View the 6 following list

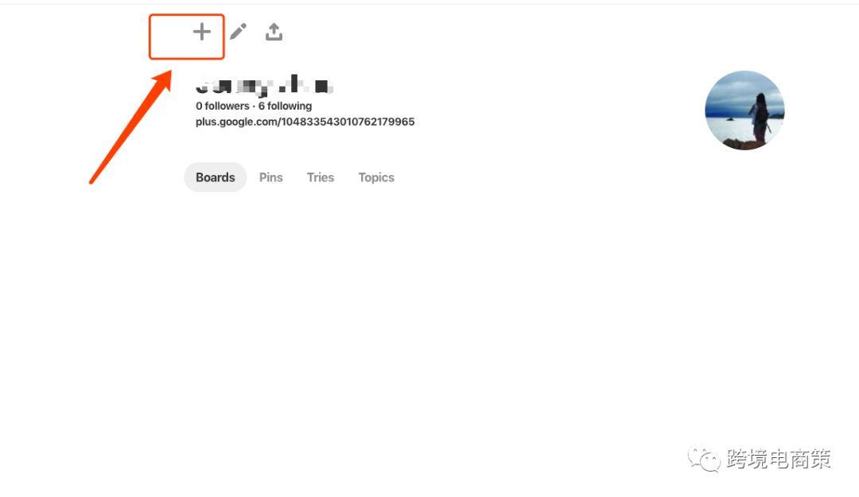[285, 106]
